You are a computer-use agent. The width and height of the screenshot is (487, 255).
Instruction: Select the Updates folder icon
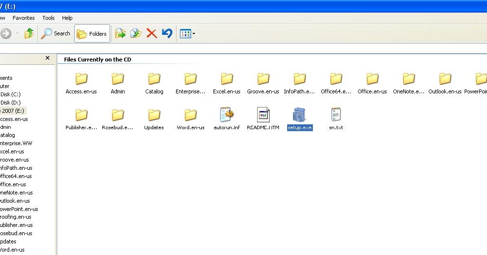click(x=154, y=115)
